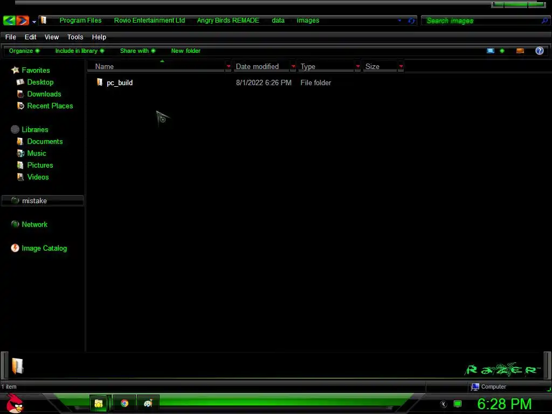Open the Size column filter arrow
Viewport: 552px width, 414px height.
(401, 66)
